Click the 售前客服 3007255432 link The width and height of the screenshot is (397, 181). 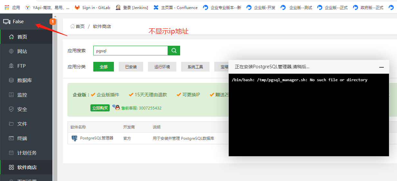(x=141, y=108)
